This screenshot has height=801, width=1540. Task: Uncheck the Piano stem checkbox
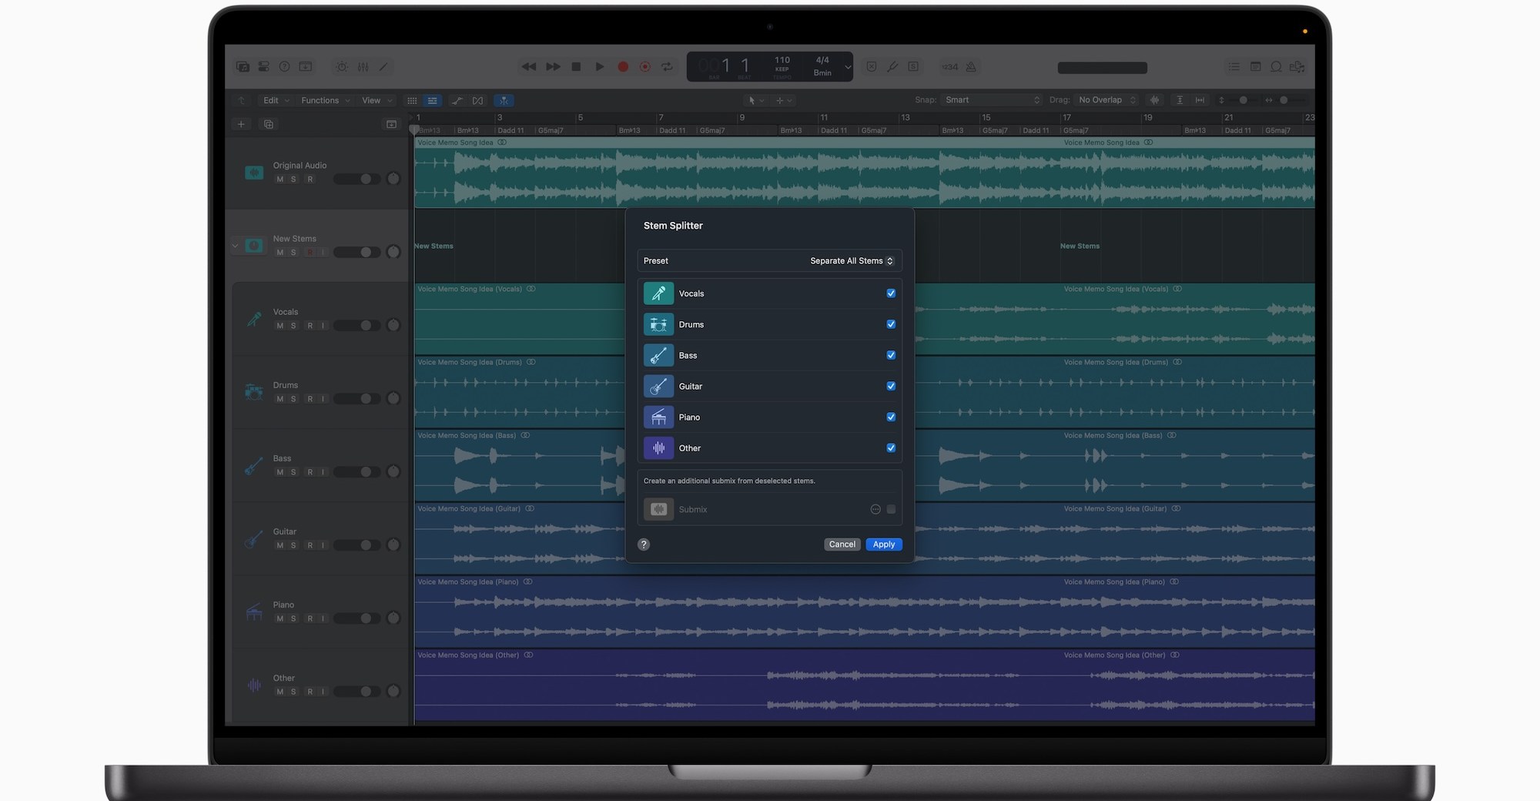(x=891, y=417)
